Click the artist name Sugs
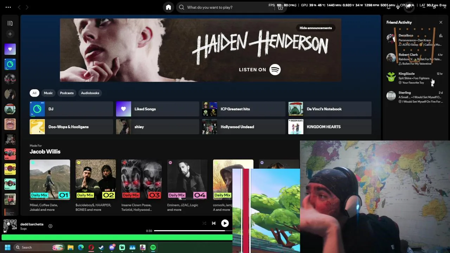 point(24,229)
